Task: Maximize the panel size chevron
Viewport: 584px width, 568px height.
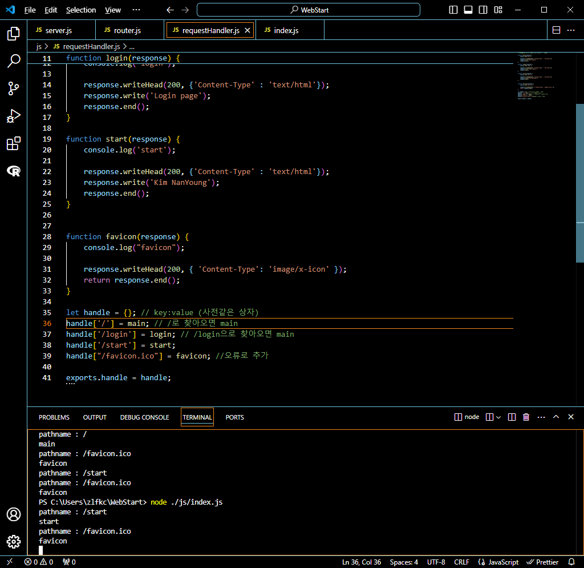Action: (556, 417)
